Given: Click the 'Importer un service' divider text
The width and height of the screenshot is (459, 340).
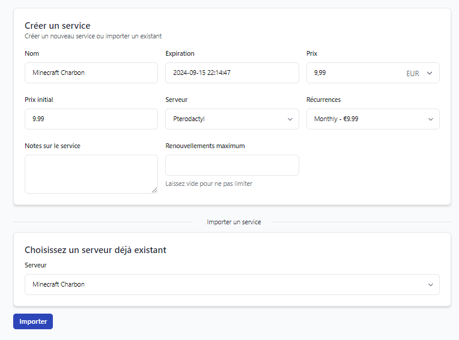Looking at the screenshot, I should (x=234, y=222).
